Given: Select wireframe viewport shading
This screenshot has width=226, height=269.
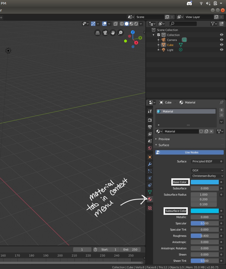Looking at the screenshot, I should [x=122, y=24].
